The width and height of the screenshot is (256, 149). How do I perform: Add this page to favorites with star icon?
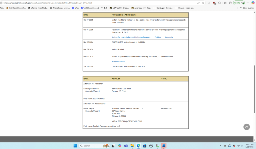[203, 3]
